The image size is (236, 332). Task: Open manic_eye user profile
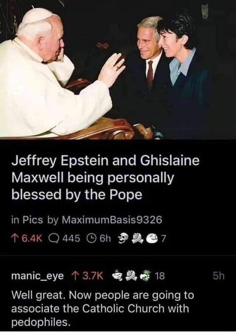tap(37, 276)
